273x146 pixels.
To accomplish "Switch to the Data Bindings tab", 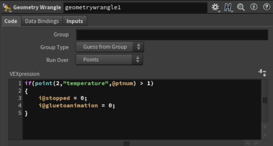I will coord(42,21).
